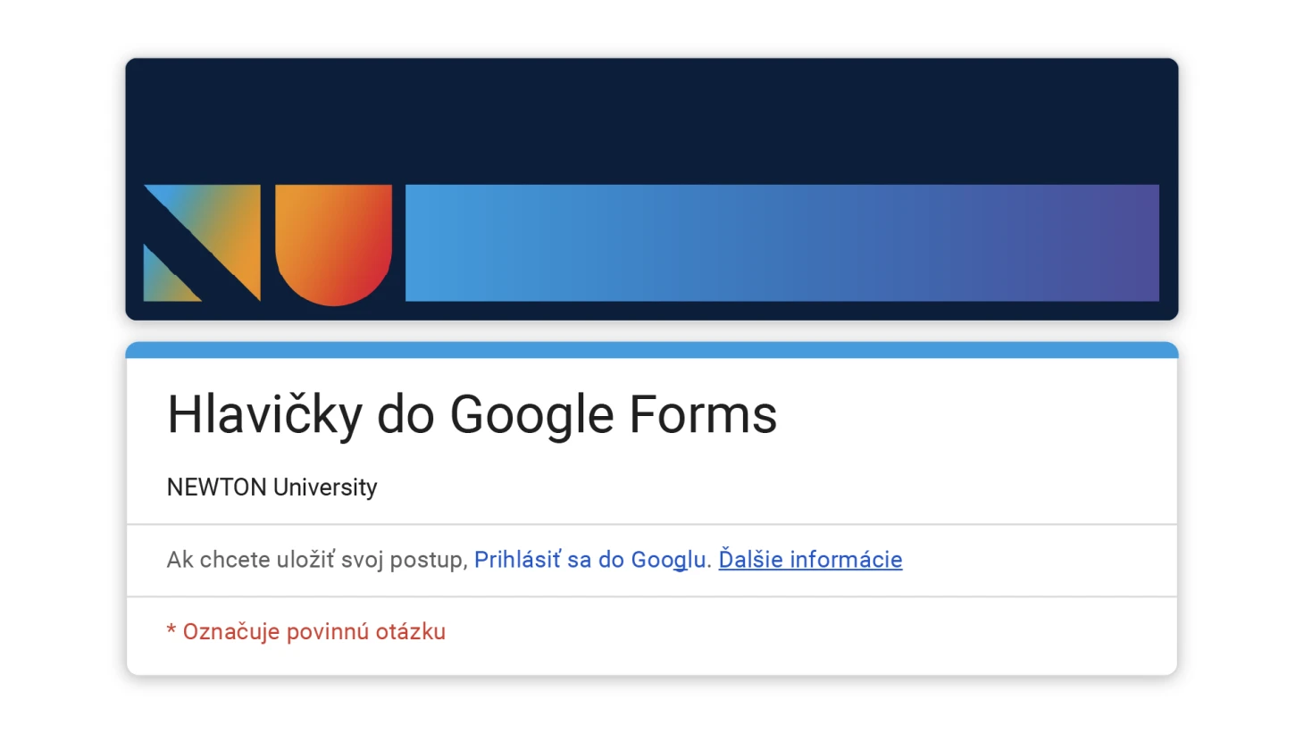Screen dimensions: 1304x733
Task: Click the word Hlavičky in the title
Action: click(x=264, y=415)
